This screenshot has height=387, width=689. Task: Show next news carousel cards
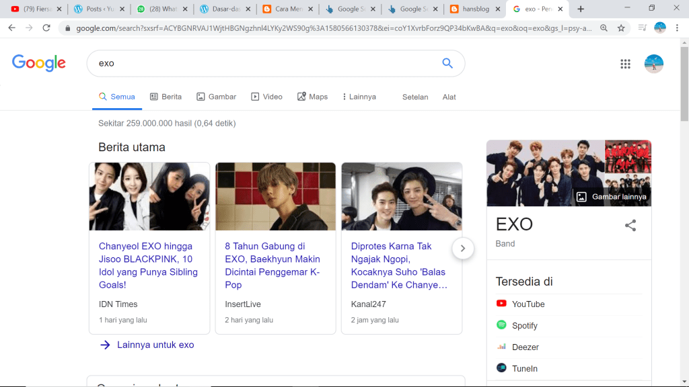click(462, 249)
